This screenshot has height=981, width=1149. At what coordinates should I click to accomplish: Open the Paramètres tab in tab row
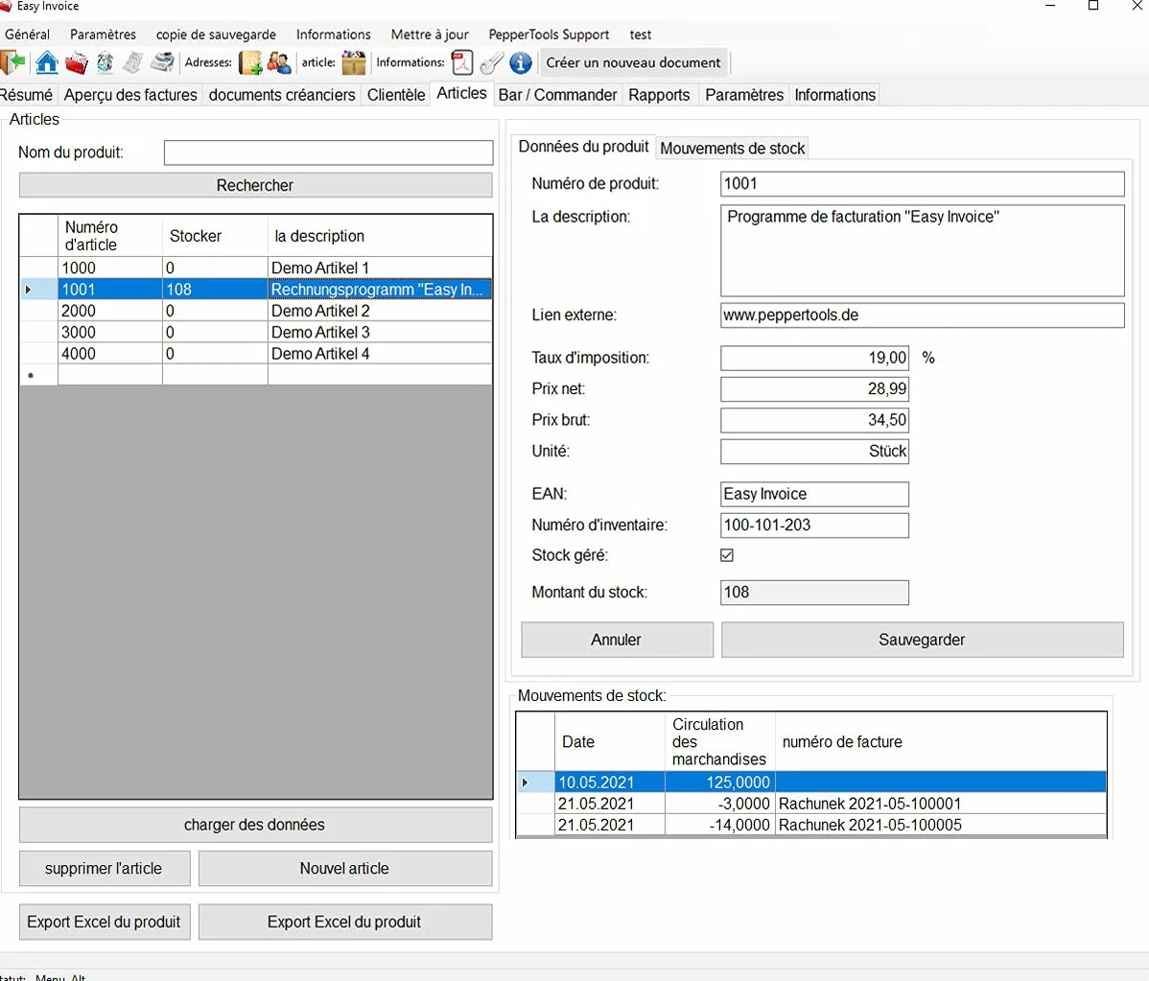(744, 95)
